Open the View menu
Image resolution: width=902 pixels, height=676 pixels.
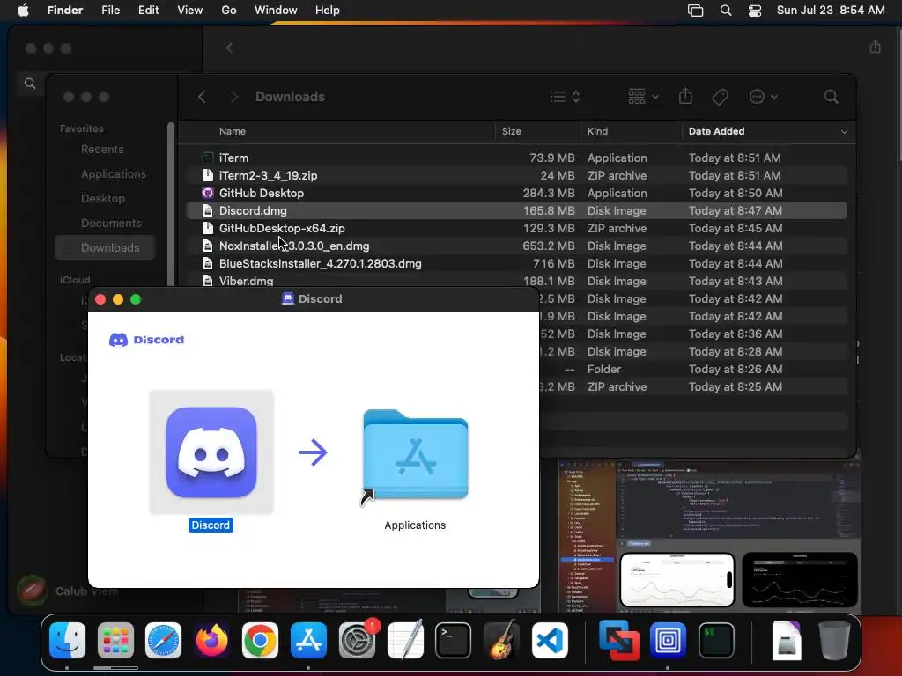(x=190, y=11)
